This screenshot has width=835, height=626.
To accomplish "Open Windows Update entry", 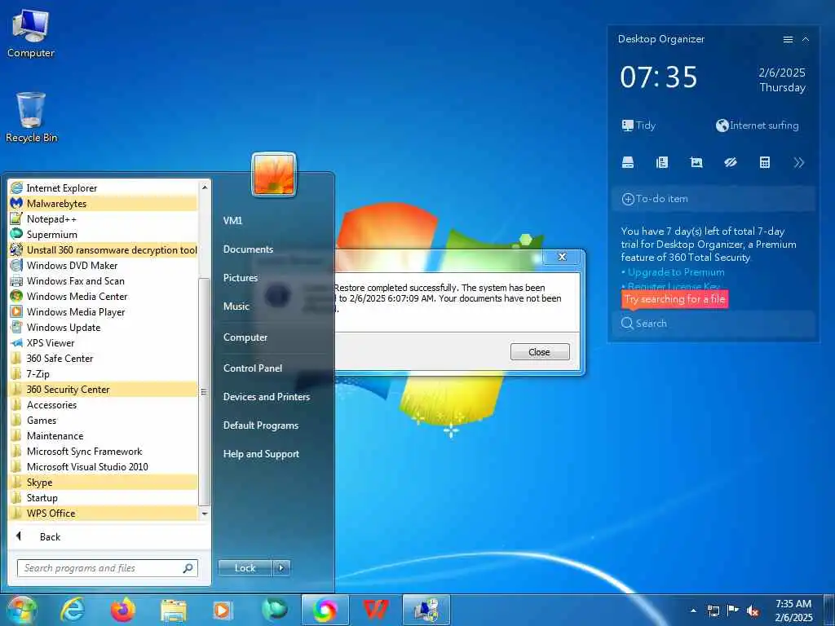I will [104, 328].
